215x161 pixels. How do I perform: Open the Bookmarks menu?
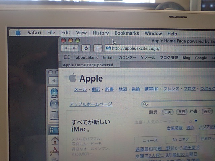[x=127, y=33]
